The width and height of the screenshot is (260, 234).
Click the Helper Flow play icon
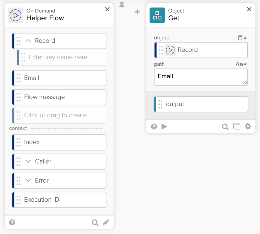15,15
